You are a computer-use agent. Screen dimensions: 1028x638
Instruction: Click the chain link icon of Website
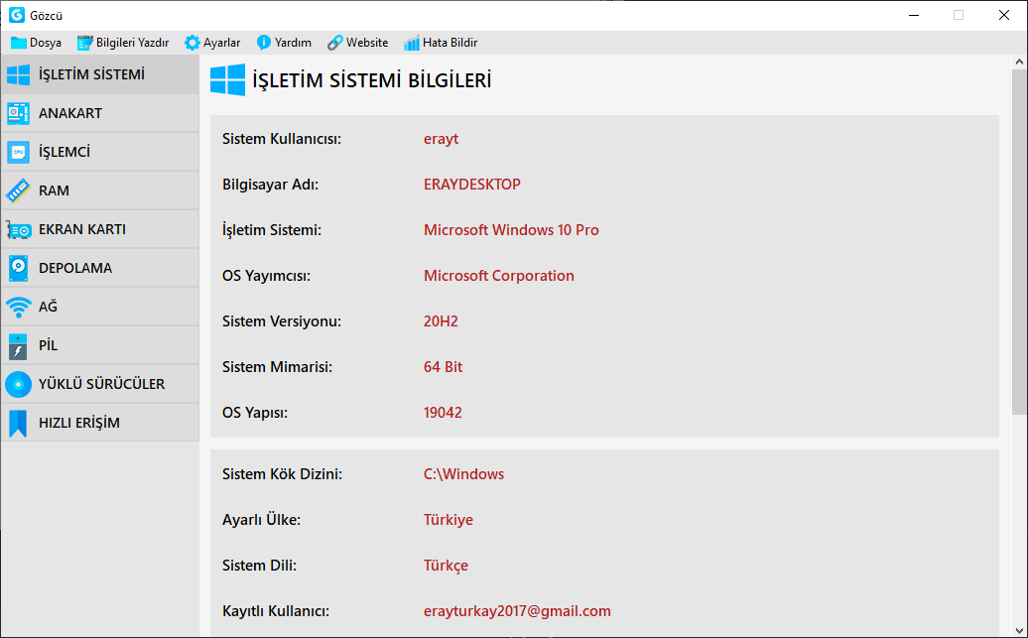pos(335,43)
